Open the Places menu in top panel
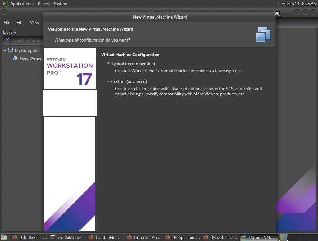Image resolution: width=318 pixels, height=241 pixels. [x=43, y=4]
